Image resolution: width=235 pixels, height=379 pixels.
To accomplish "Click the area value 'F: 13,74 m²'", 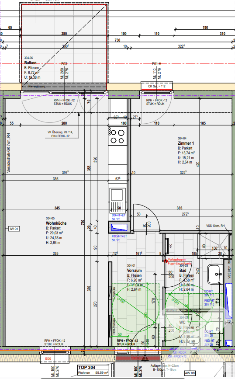I will click(x=186, y=153).
